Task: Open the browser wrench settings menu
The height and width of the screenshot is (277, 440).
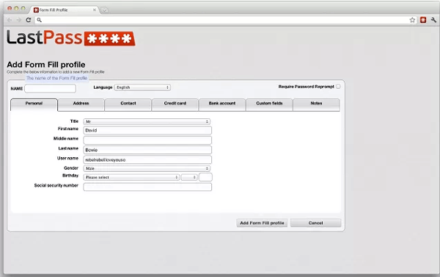Action: coord(433,20)
